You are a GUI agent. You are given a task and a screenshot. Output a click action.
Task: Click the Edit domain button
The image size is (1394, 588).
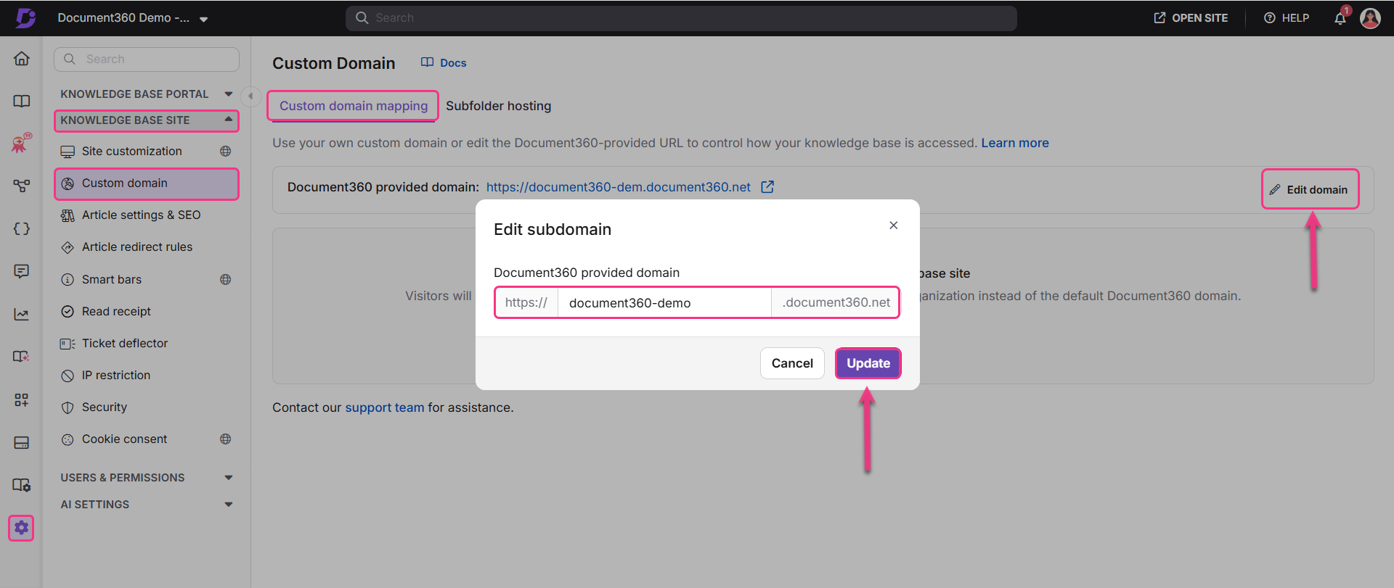click(x=1309, y=190)
